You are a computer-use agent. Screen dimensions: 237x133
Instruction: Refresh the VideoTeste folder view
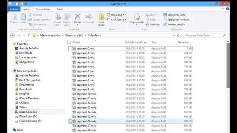178,35
